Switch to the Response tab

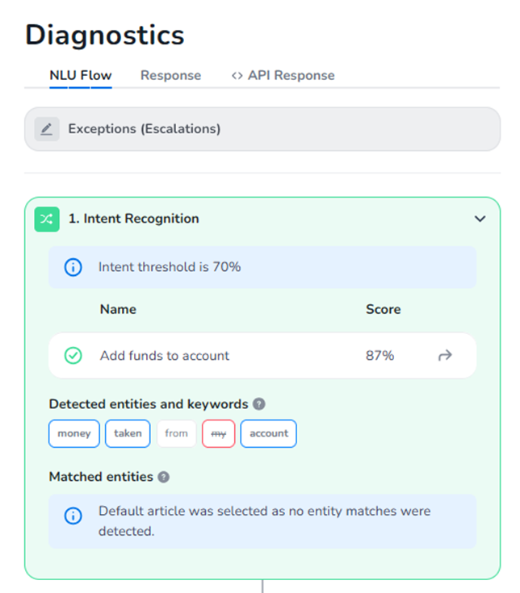pyautogui.click(x=170, y=76)
